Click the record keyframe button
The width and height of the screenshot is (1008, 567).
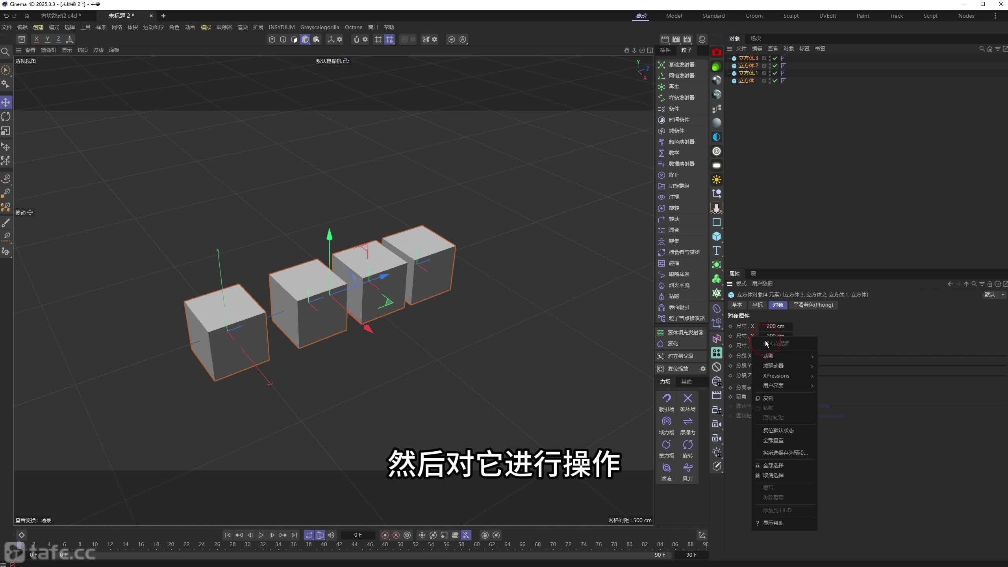[x=385, y=535]
